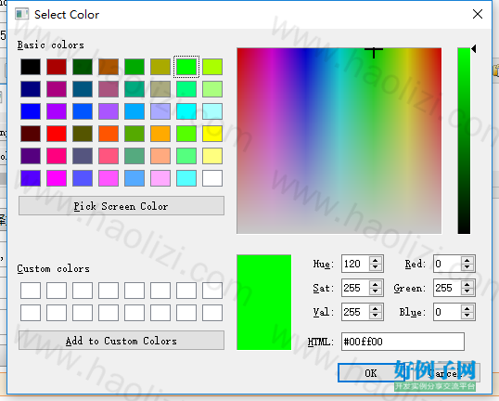The width and height of the screenshot is (499, 401).
Task: Select the magenta swatch in bottom row
Action: click(x=57, y=178)
